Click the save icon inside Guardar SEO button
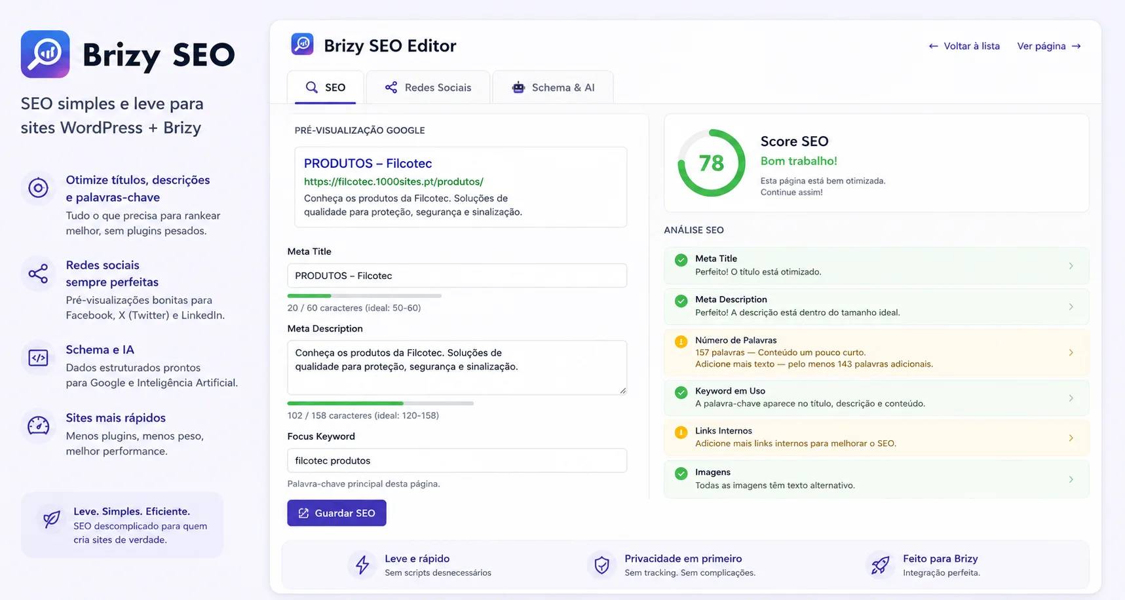 303,513
